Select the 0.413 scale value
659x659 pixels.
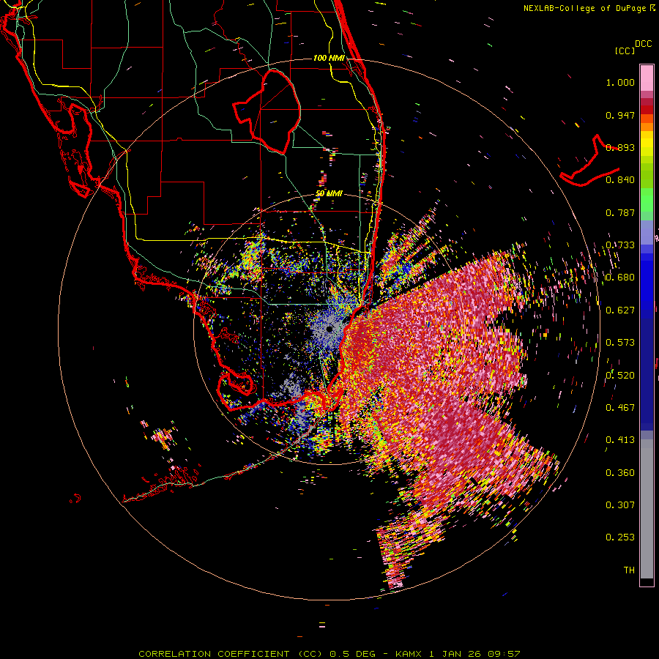(620, 440)
